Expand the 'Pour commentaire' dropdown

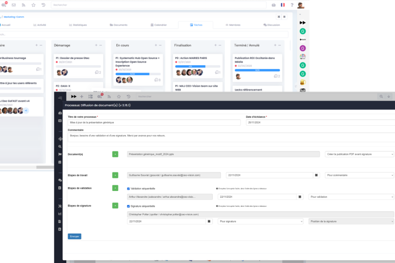pos(359,175)
